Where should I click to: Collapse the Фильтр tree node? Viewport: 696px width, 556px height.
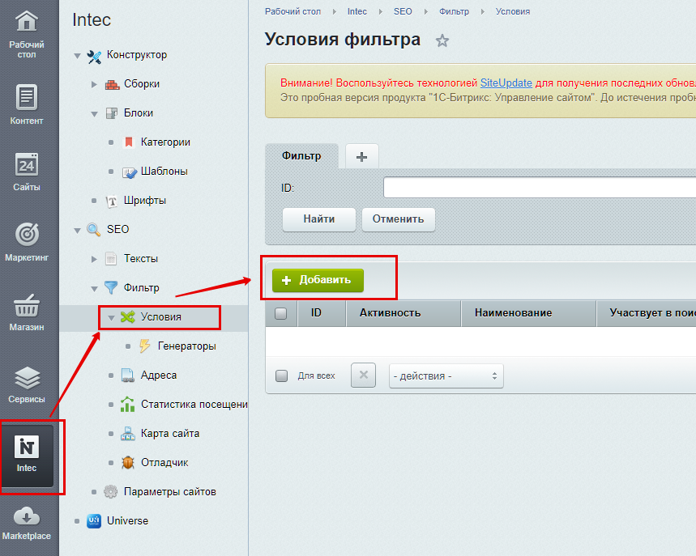point(94,289)
